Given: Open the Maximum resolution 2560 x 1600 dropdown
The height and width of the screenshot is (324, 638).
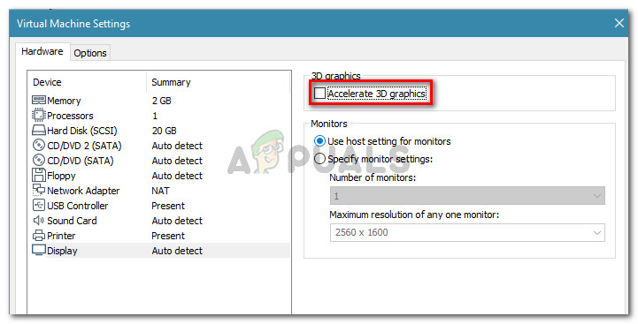Looking at the screenshot, I should (467, 233).
